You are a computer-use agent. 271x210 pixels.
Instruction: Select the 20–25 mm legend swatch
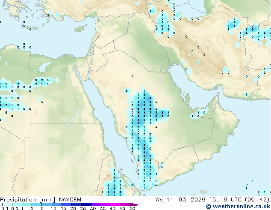pos(76,204)
